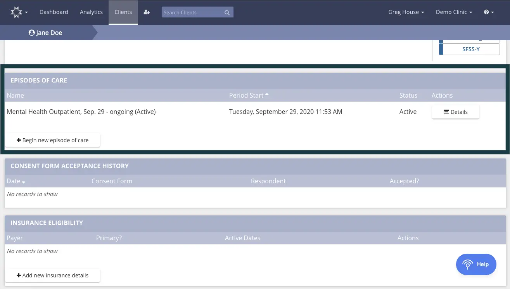Click the client person icon beside Jane Doe
The image size is (510, 289).
[31, 33]
